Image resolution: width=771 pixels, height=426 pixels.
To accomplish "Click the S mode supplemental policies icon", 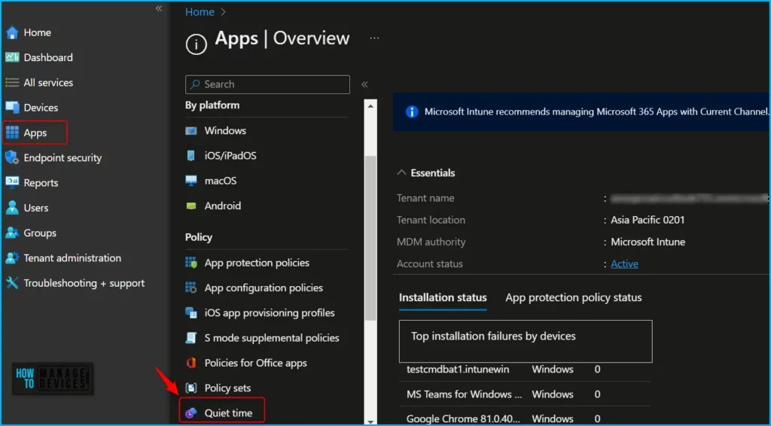I will click(x=191, y=338).
